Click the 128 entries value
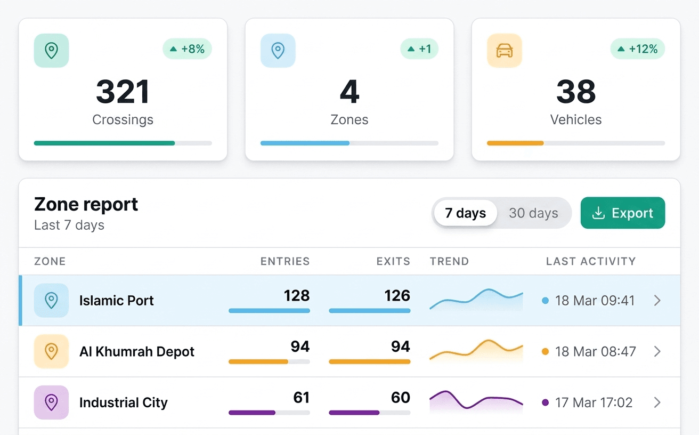The image size is (699, 435). point(297,296)
